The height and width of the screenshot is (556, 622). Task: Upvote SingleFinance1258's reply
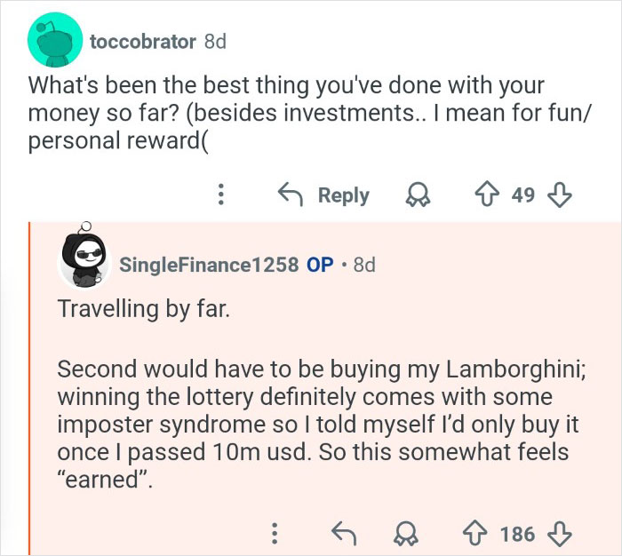(x=475, y=533)
